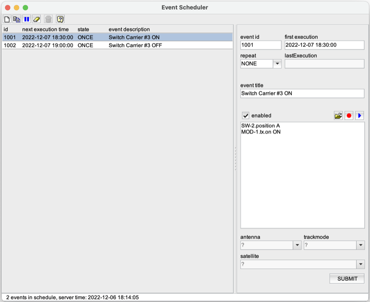Viewport: 370px width, 302px height.
Task: Expand the antenna dropdown
Action: pos(298,245)
